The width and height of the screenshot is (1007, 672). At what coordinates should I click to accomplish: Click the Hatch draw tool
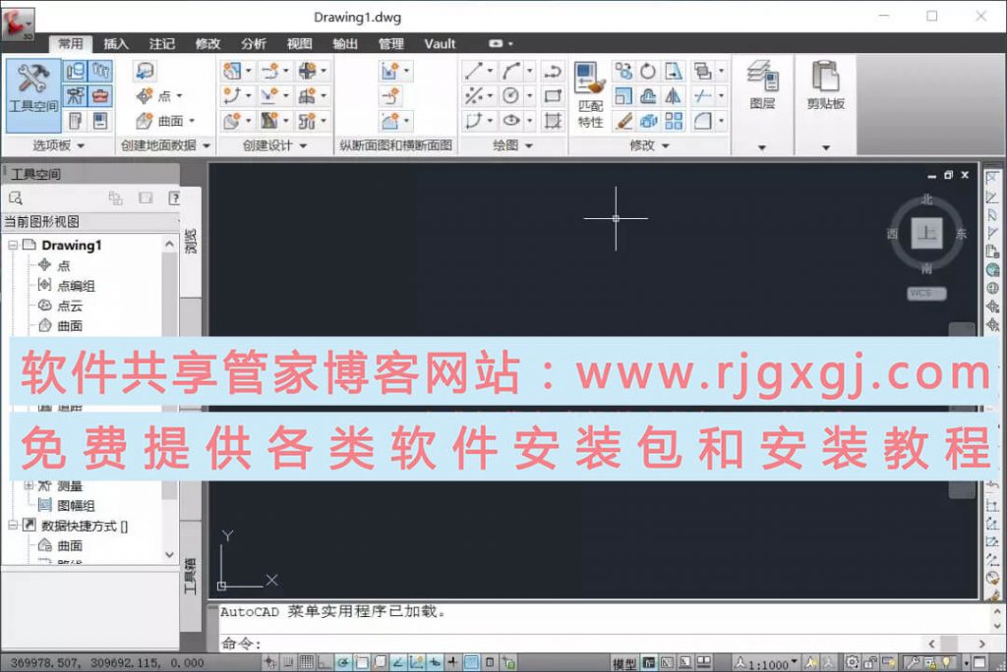553,121
